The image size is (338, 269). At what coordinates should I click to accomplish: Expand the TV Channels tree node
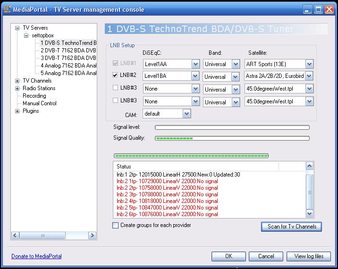pyautogui.click(x=17, y=81)
